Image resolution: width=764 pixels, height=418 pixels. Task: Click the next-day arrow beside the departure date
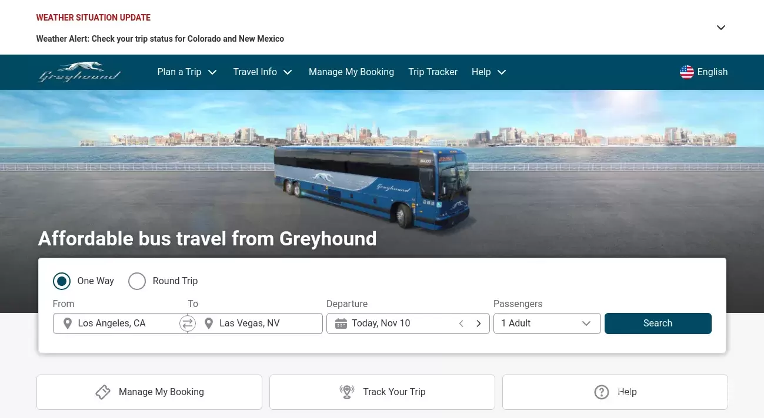[x=478, y=323]
